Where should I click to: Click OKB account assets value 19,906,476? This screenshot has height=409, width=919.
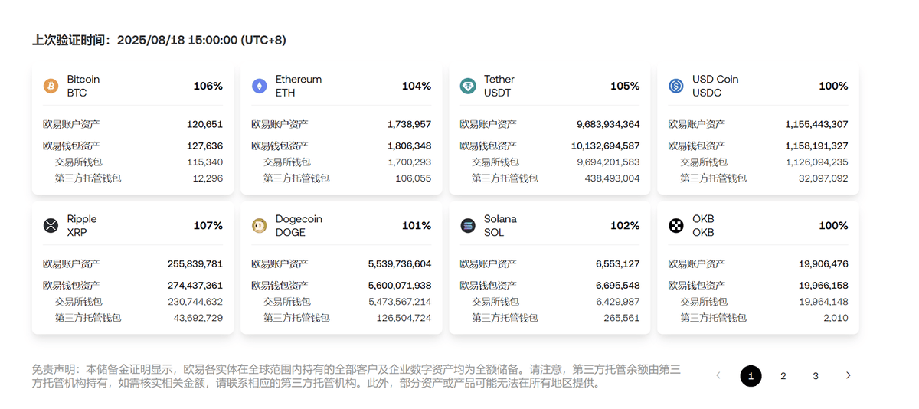(x=823, y=263)
